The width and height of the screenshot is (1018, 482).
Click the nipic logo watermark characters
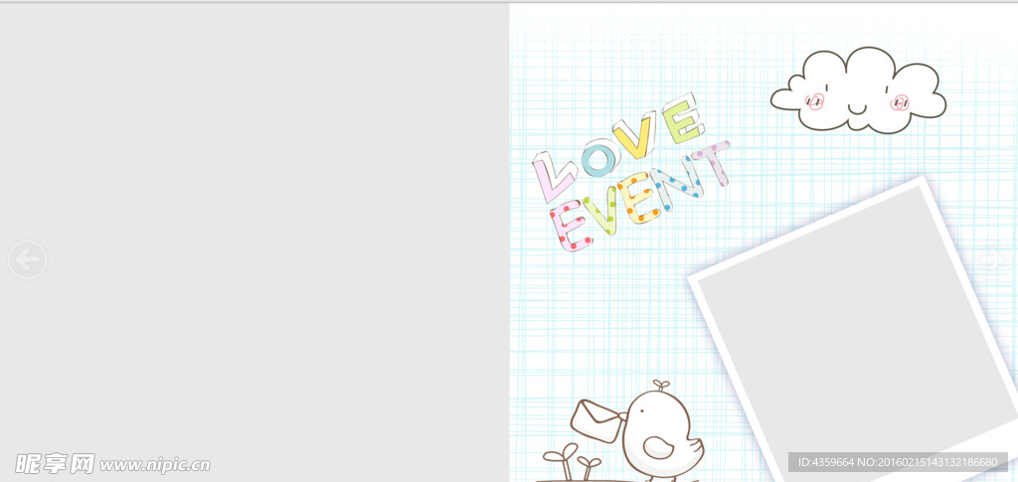[55, 464]
